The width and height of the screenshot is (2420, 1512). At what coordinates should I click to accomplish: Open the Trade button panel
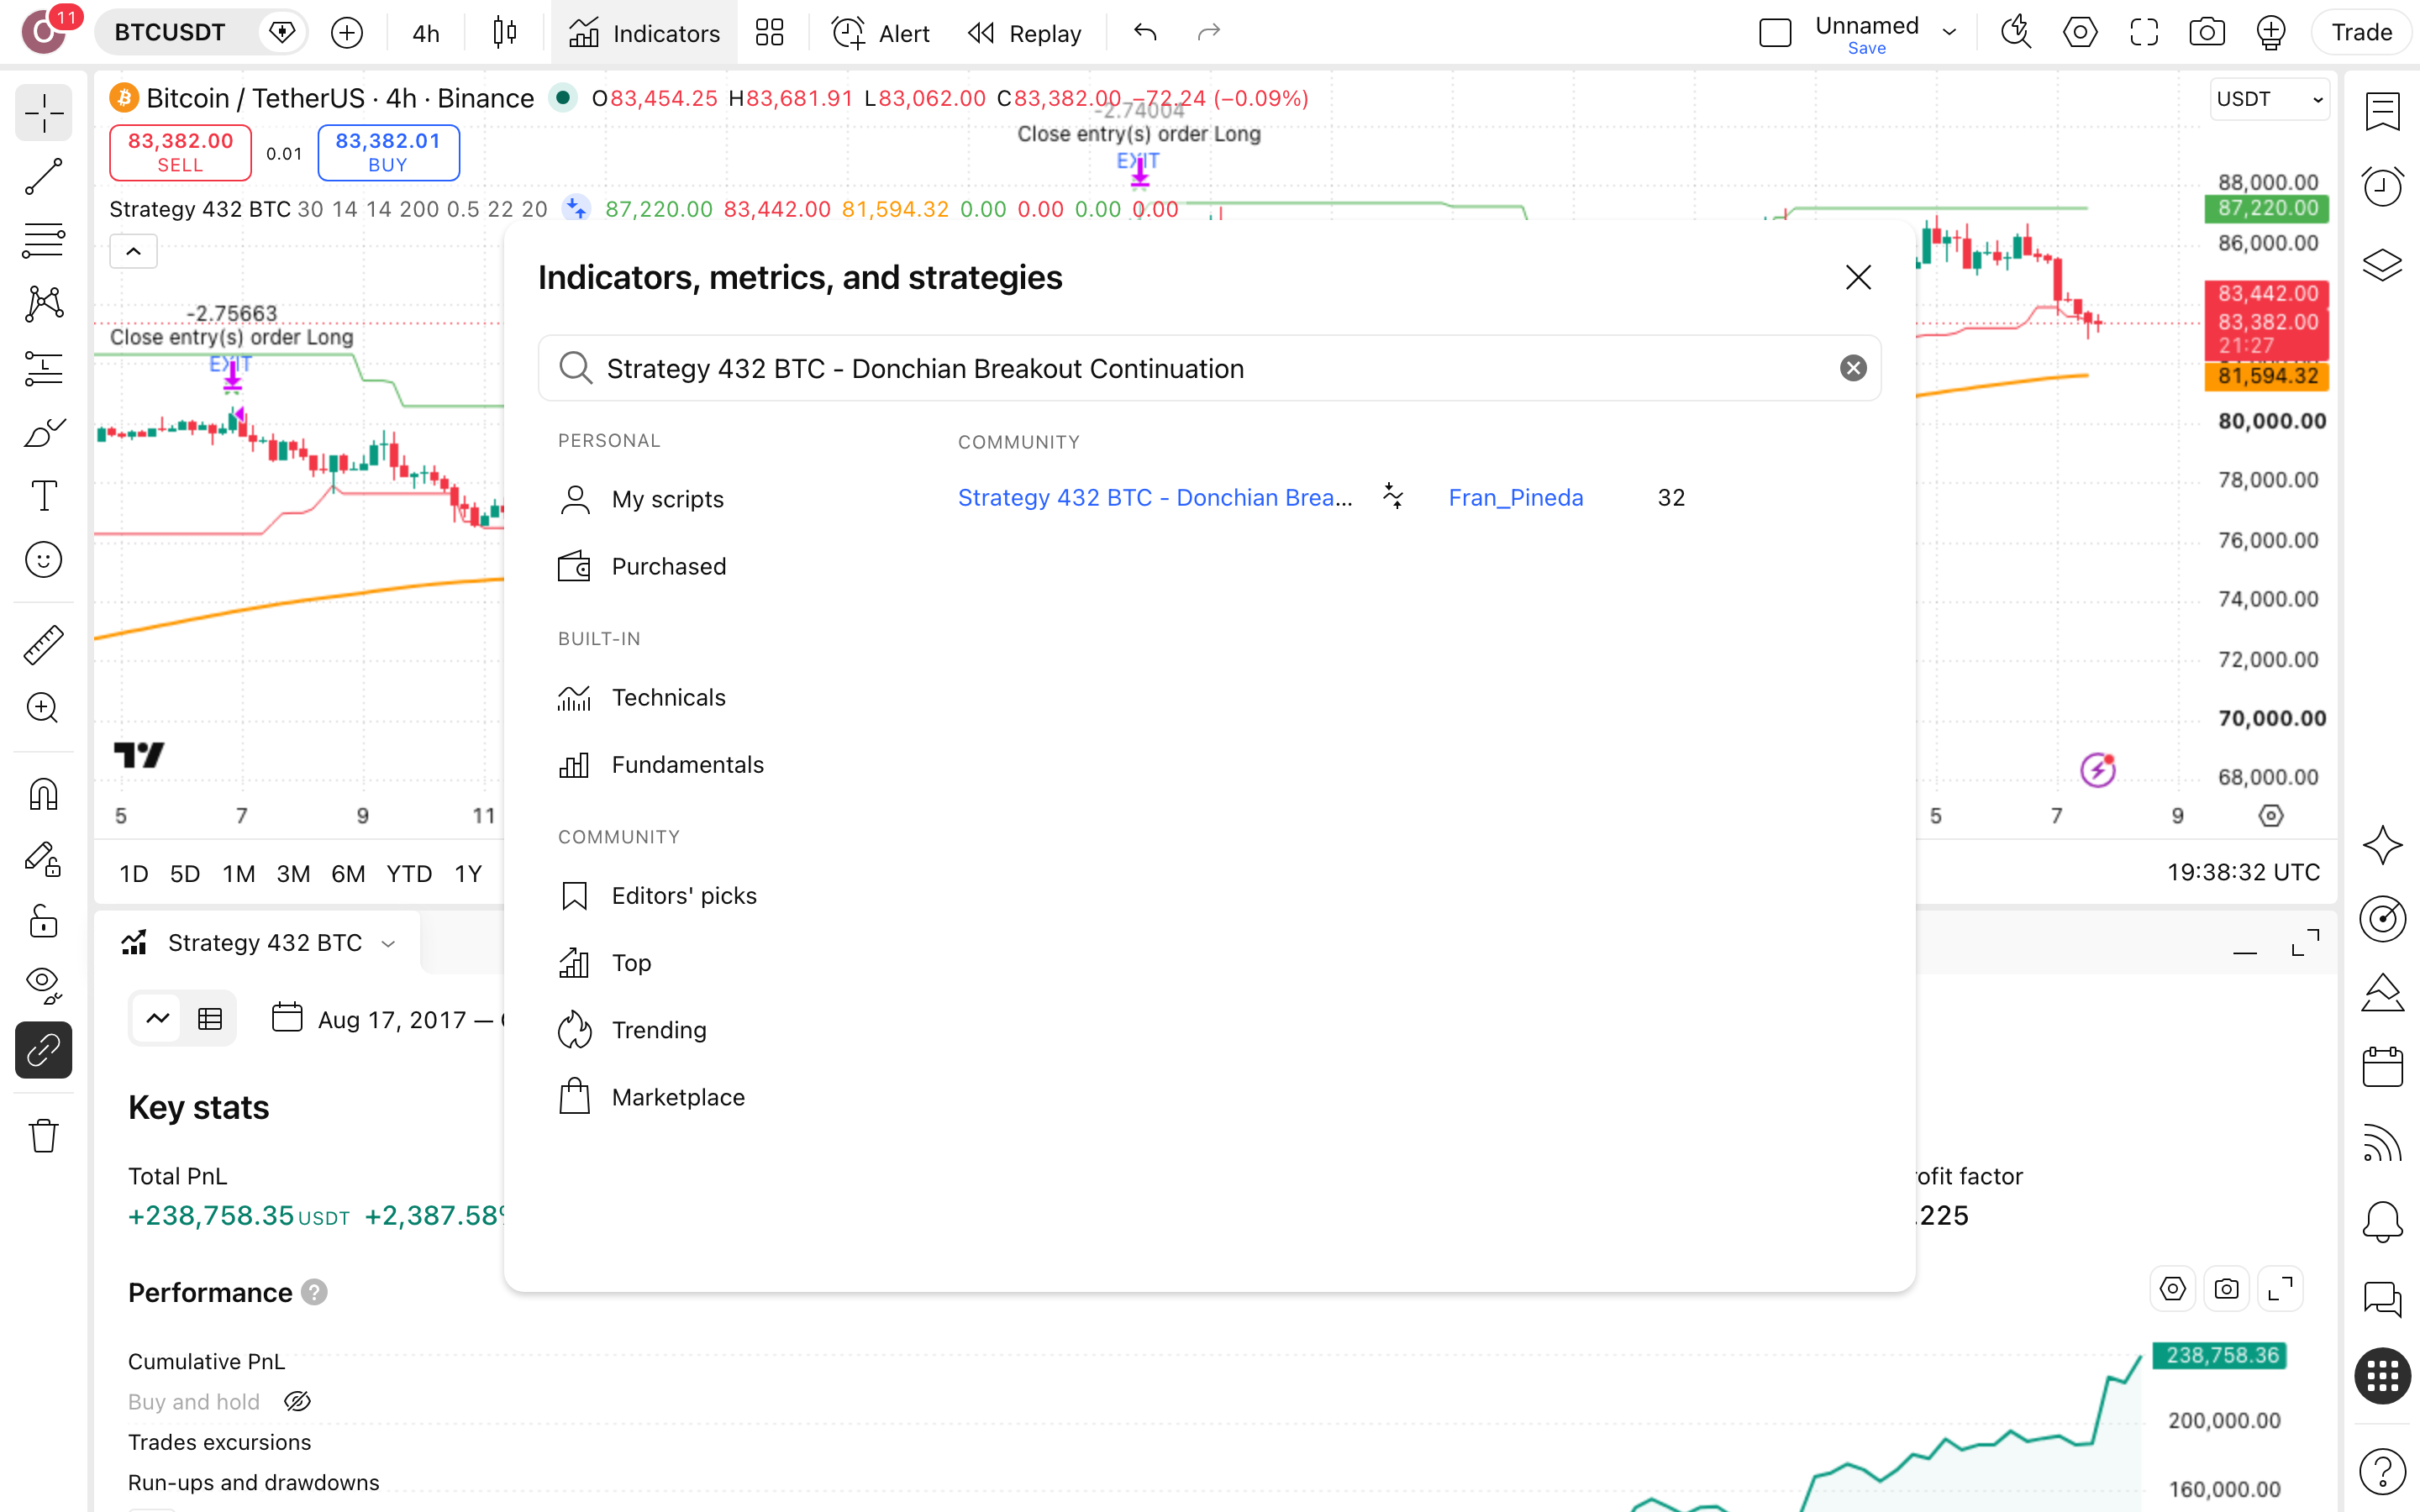tap(2361, 33)
